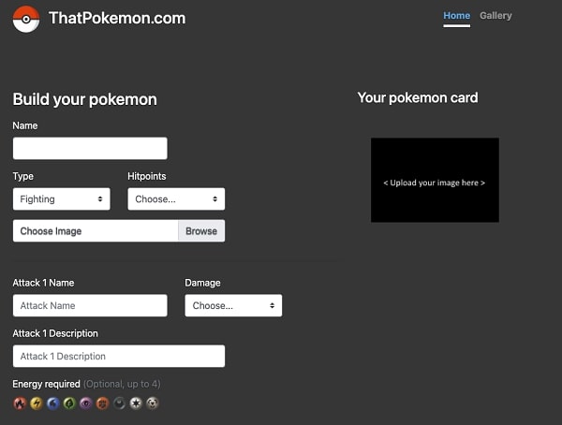The width and height of the screenshot is (562, 425).
Task: Add a Water energy icon
Action: pyautogui.click(x=53, y=403)
